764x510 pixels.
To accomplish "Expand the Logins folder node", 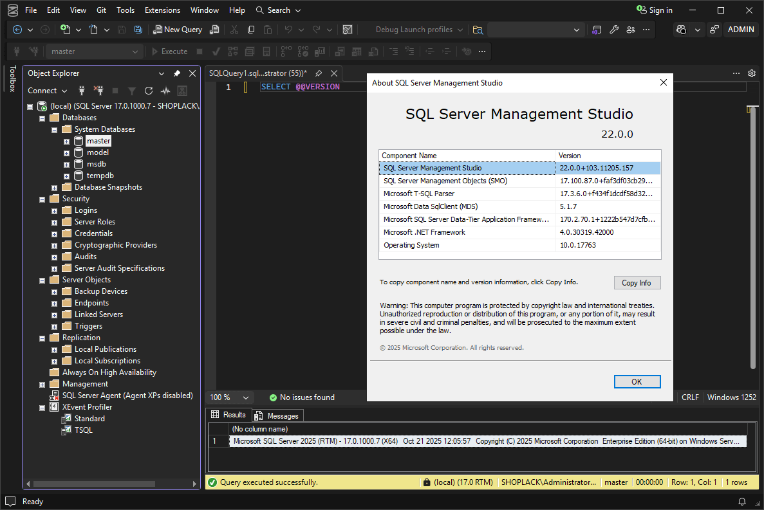I will (x=54, y=210).
